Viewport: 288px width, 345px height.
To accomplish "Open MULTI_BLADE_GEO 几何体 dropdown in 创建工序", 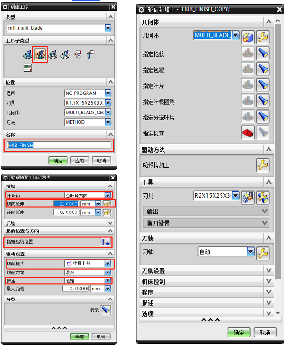I will coord(108,113).
